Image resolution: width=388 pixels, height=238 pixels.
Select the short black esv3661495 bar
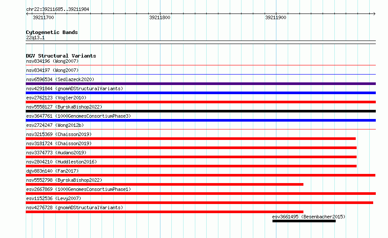pyautogui.click(x=304, y=221)
